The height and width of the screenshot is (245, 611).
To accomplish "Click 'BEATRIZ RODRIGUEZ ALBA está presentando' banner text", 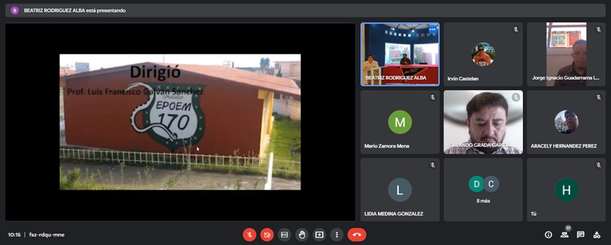I will (75, 11).
